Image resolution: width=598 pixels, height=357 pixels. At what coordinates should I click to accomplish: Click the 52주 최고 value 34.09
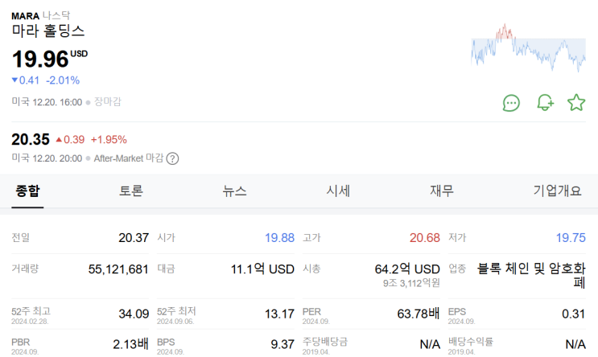pyautogui.click(x=134, y=313)
